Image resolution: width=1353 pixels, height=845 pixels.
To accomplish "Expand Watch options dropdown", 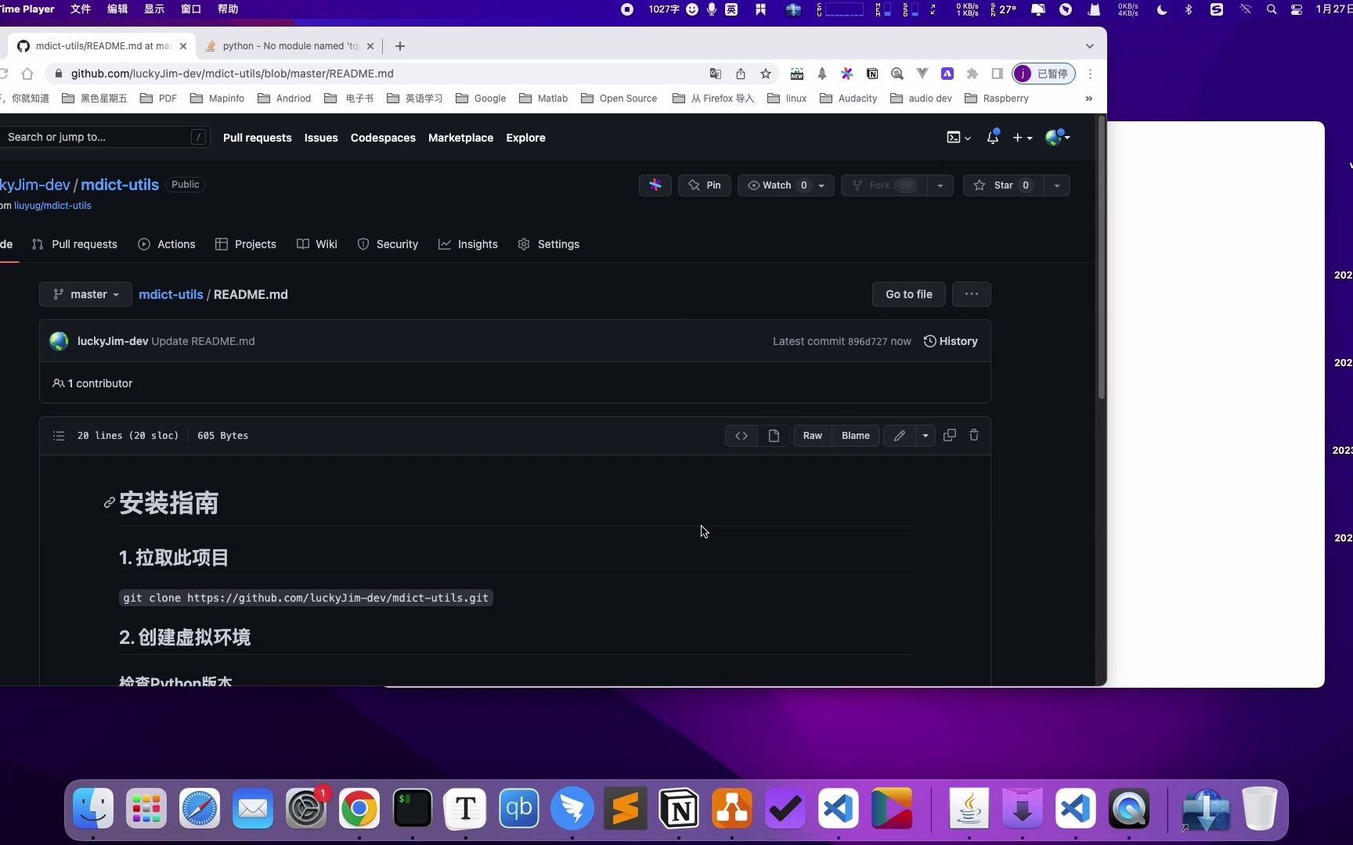I will click(x=821, y=185).
